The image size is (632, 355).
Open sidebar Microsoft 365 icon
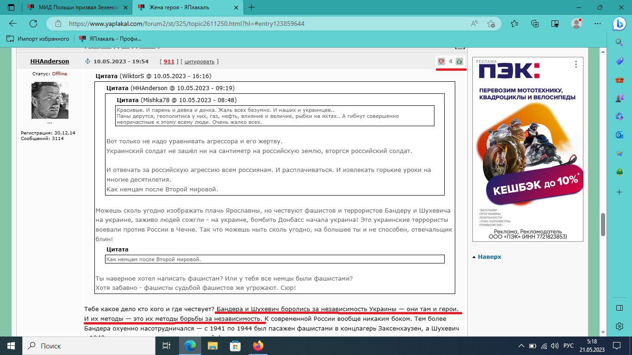point(620,116)
